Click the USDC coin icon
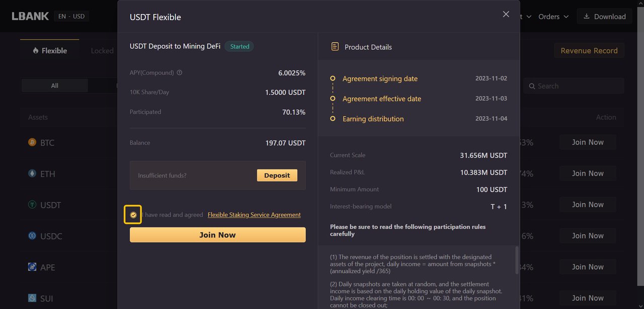Screen dimensions: 644x309 click(32, 236)
